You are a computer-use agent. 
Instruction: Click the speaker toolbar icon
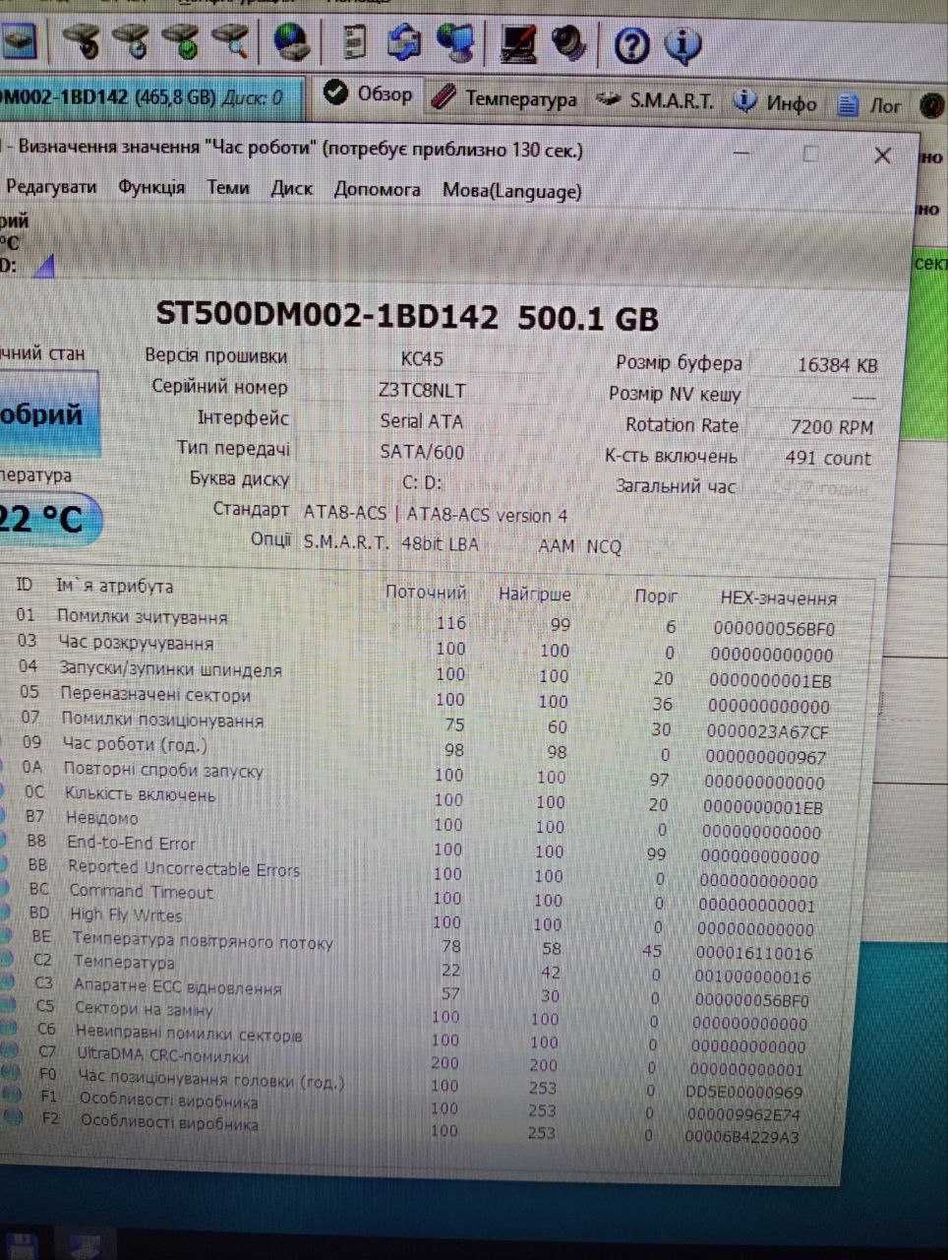coord(569,42)
